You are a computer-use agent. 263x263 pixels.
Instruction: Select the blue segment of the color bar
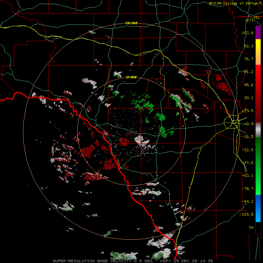pos(258,208)
